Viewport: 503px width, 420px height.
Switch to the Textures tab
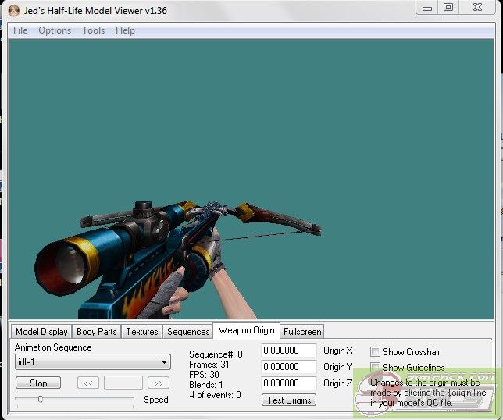[142, 332]
